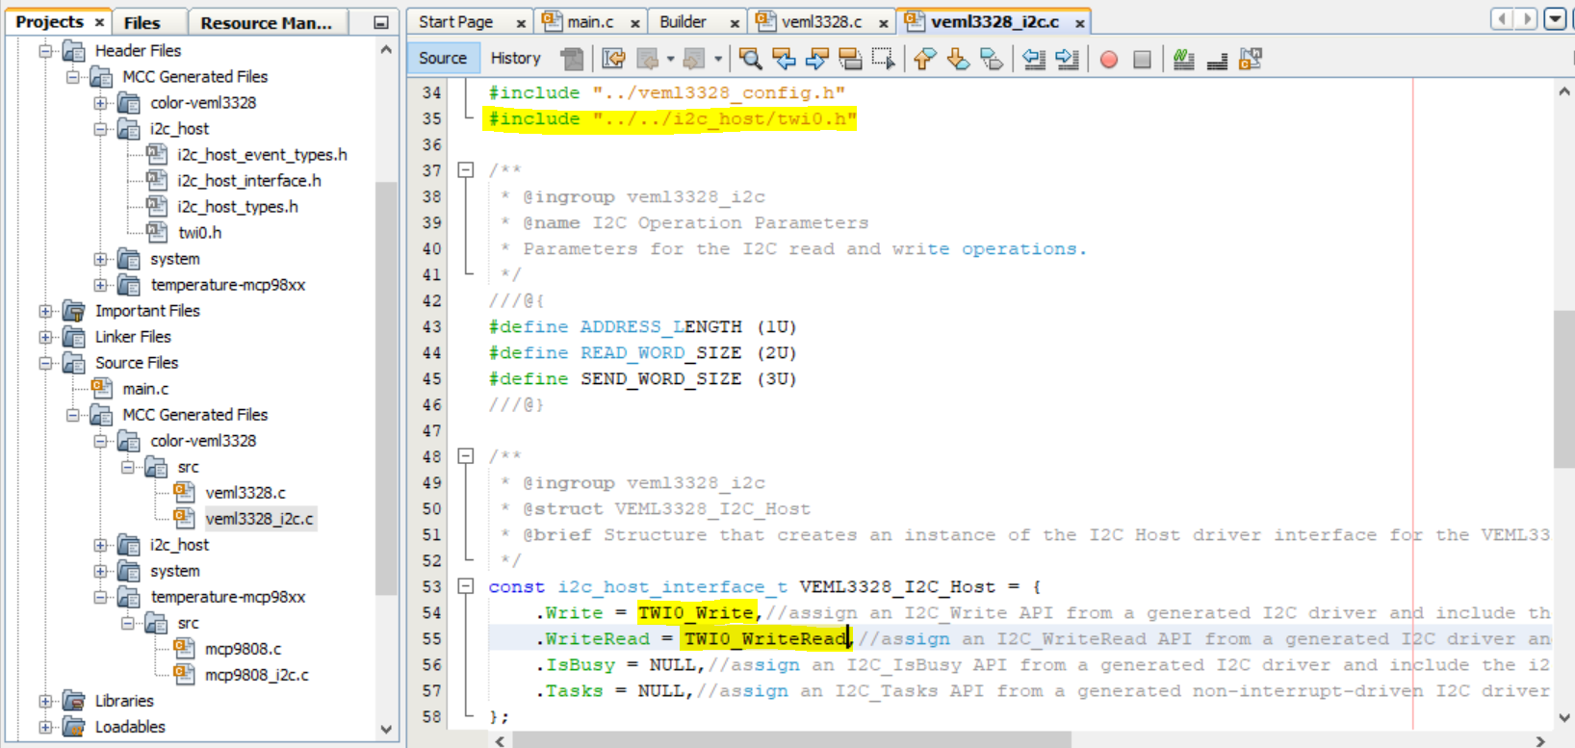The image size is (1575, 748).
Task: Open twi0.h in the project tree
Action: (x=199, y=232)
